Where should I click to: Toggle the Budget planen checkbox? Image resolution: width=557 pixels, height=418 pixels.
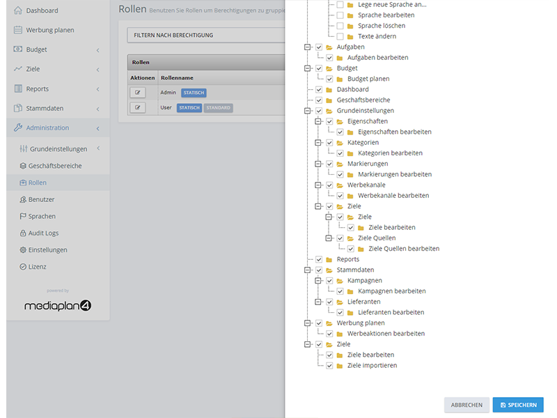pyautogui.click(x=329, y=79)
